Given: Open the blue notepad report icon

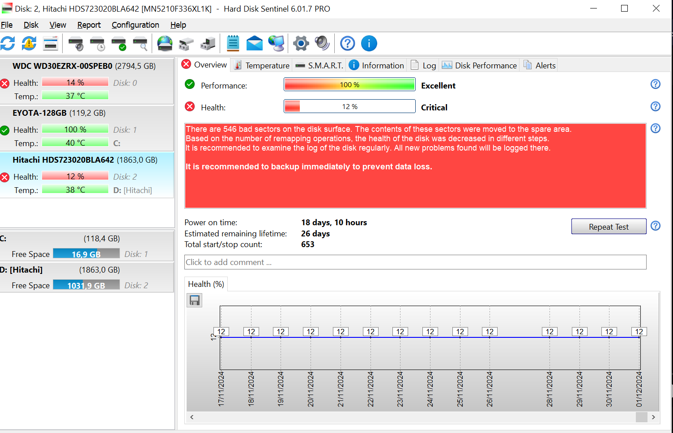Looking at the screenshot, I should click(233, 43).
